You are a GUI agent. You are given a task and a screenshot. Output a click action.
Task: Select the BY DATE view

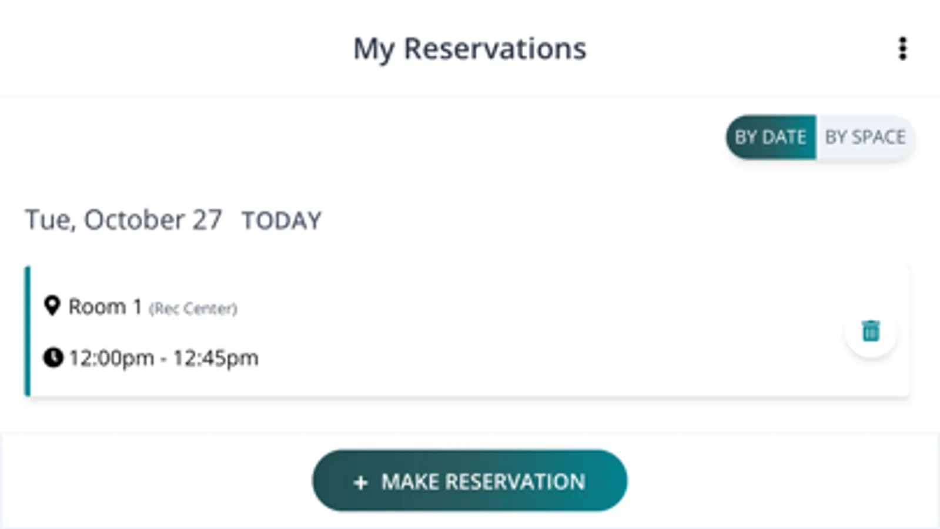coord(770,137)
